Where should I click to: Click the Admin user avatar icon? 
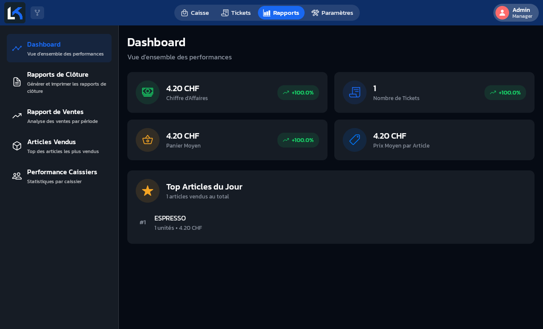pyautogui.click(x=502, y=13)
